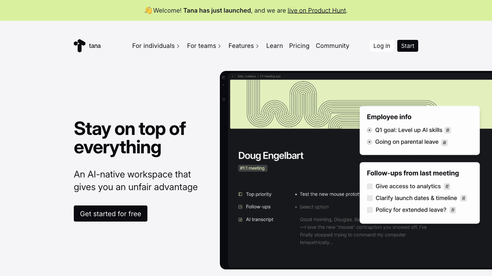Image resolution: width=492 pixels, height=276 pixels.
Task: Click the hash tag icon next to Q1 goal
Action: (447, 130)
